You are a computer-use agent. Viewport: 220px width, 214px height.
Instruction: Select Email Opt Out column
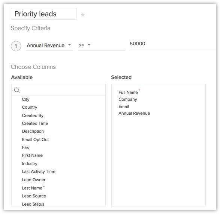35,140
